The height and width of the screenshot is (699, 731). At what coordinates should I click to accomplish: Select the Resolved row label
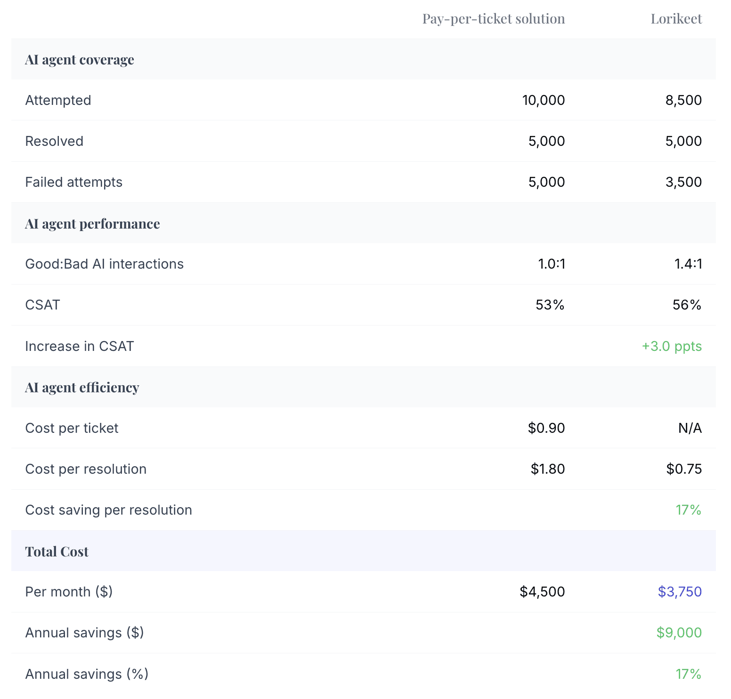coord(54,141)
